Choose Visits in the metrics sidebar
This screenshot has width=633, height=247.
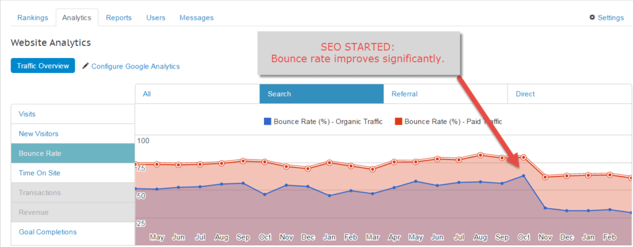(73, 114)
